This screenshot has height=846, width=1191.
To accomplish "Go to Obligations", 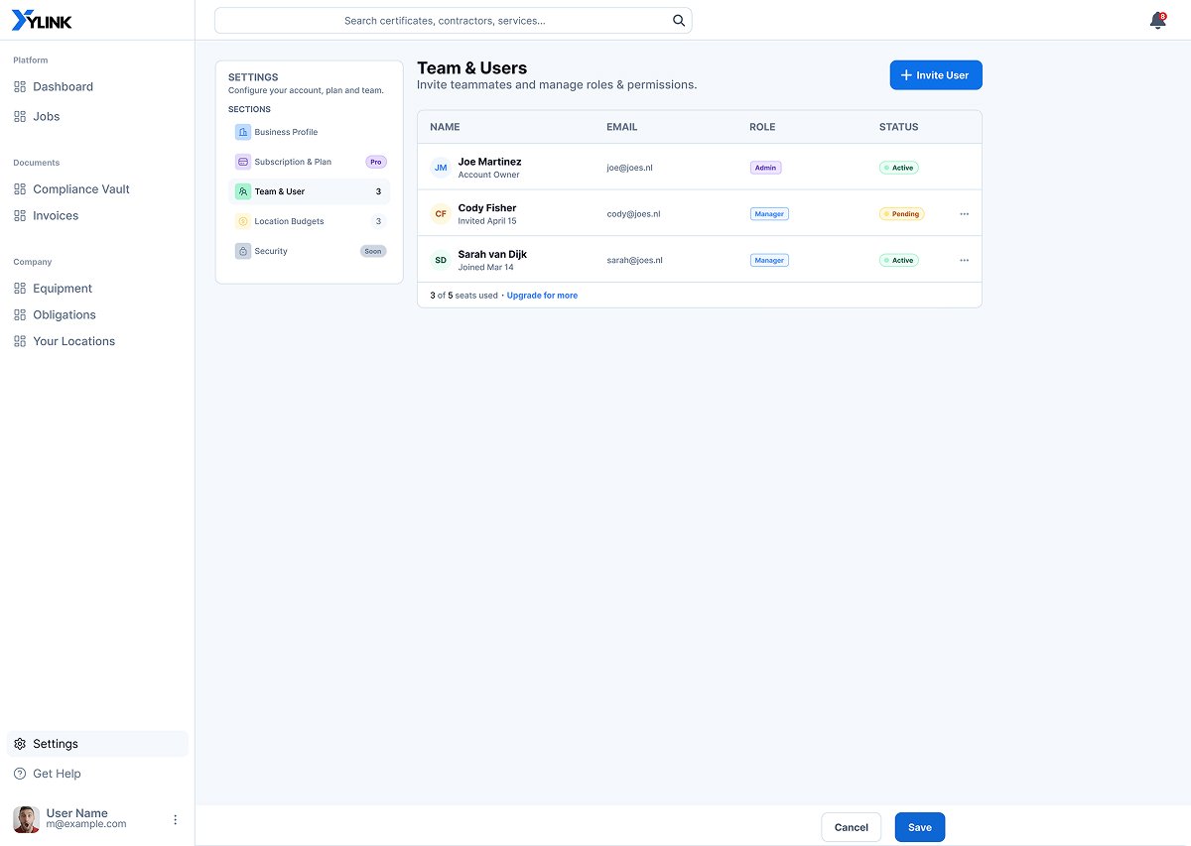I will pos(65,314).
